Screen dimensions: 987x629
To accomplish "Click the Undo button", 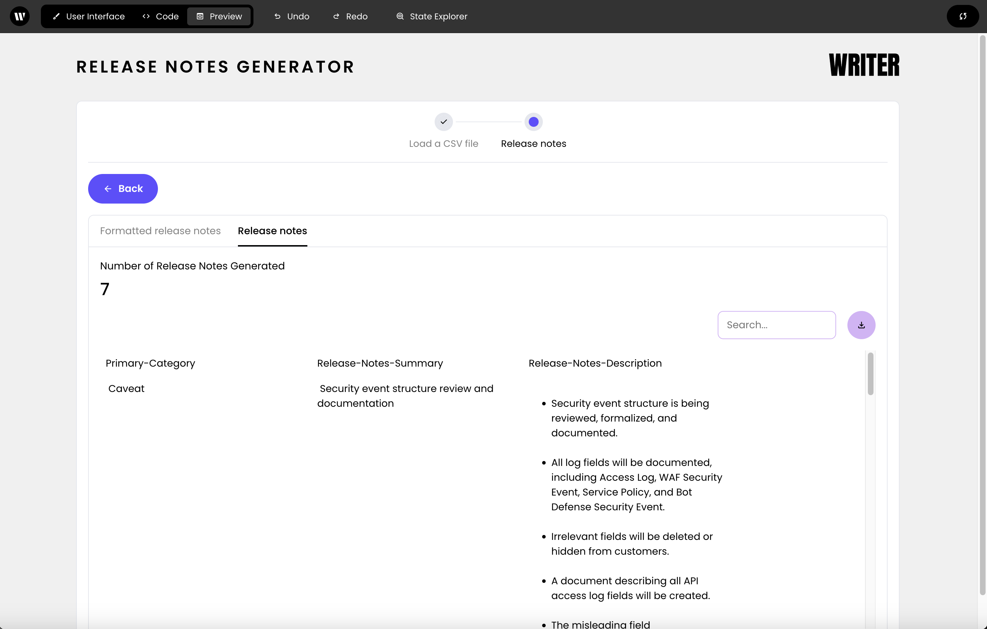I will coord(292,17).
